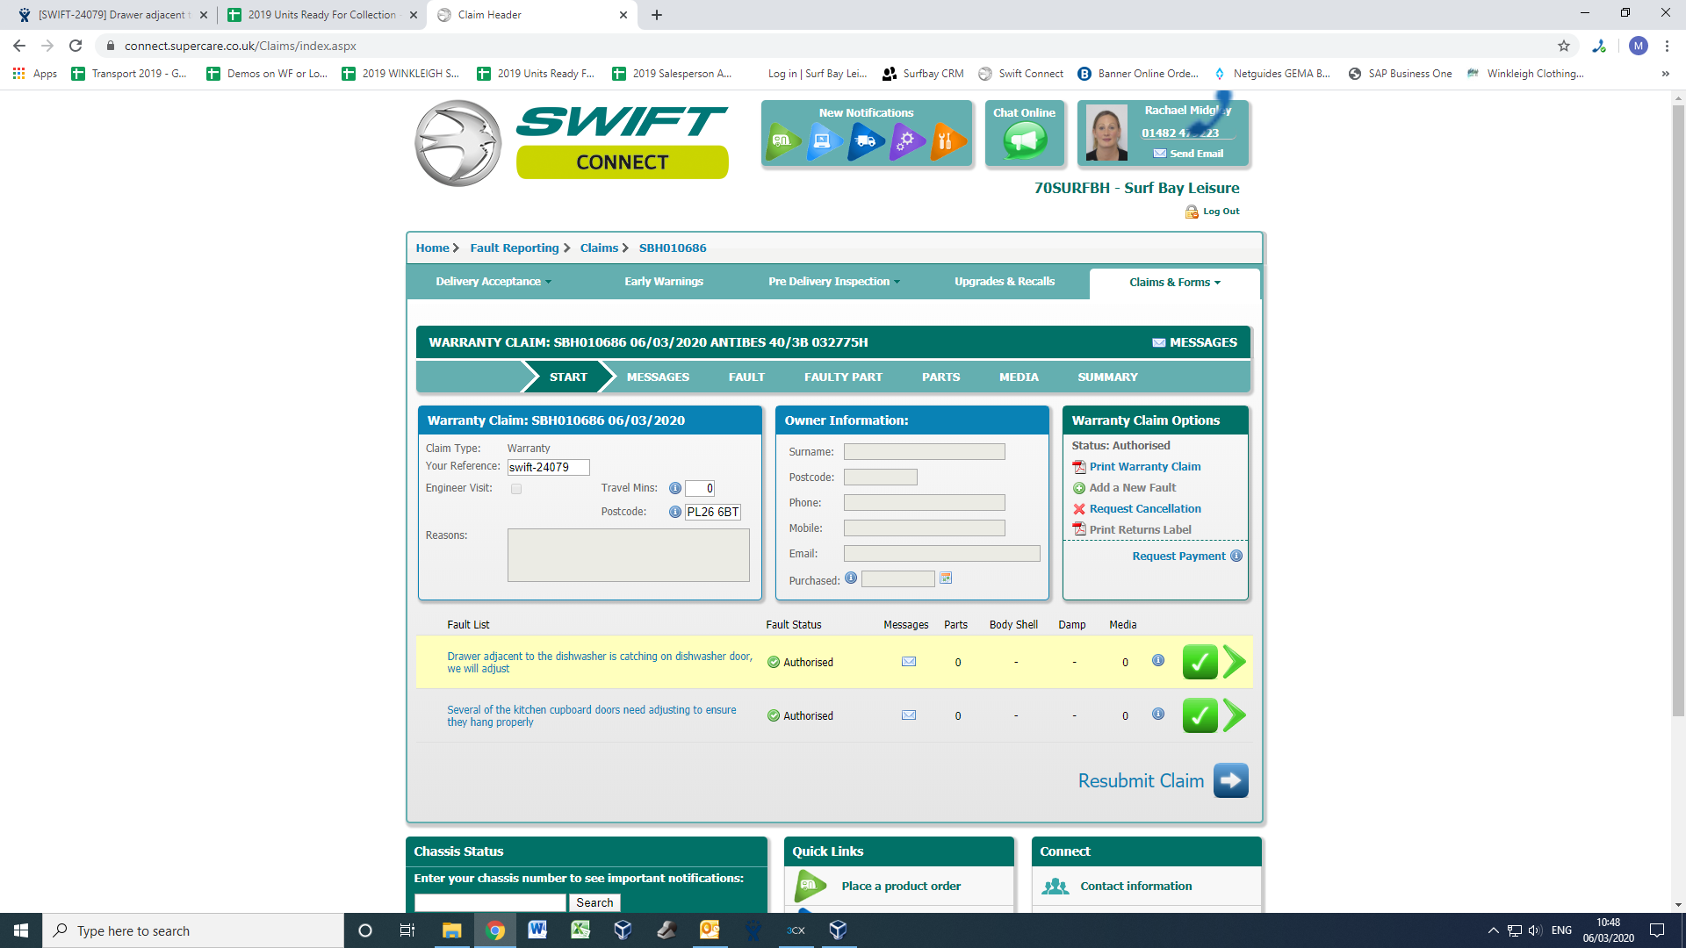
Task: Click green arrow for kitchen cupboard fault
Action: click(1235, 715)
